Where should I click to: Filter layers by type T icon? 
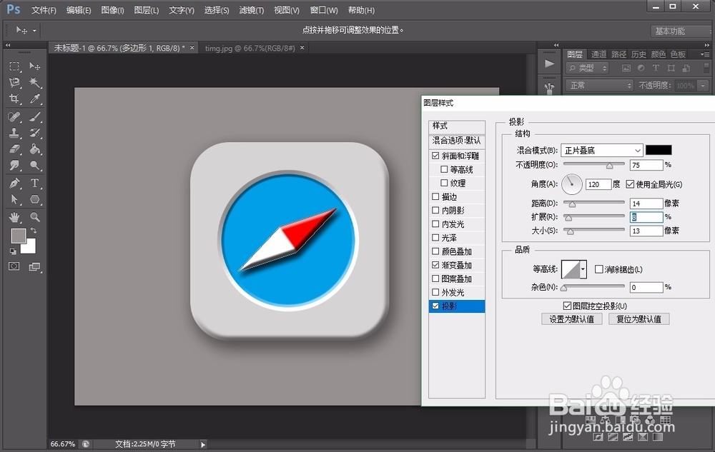pyautogui.click(x=656, y=69)
